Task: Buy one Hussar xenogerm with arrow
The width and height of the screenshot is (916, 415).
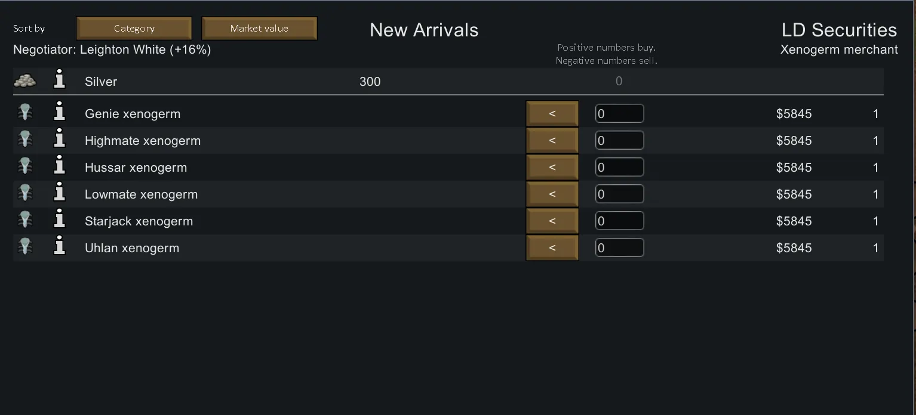Action: click(552, 168)
